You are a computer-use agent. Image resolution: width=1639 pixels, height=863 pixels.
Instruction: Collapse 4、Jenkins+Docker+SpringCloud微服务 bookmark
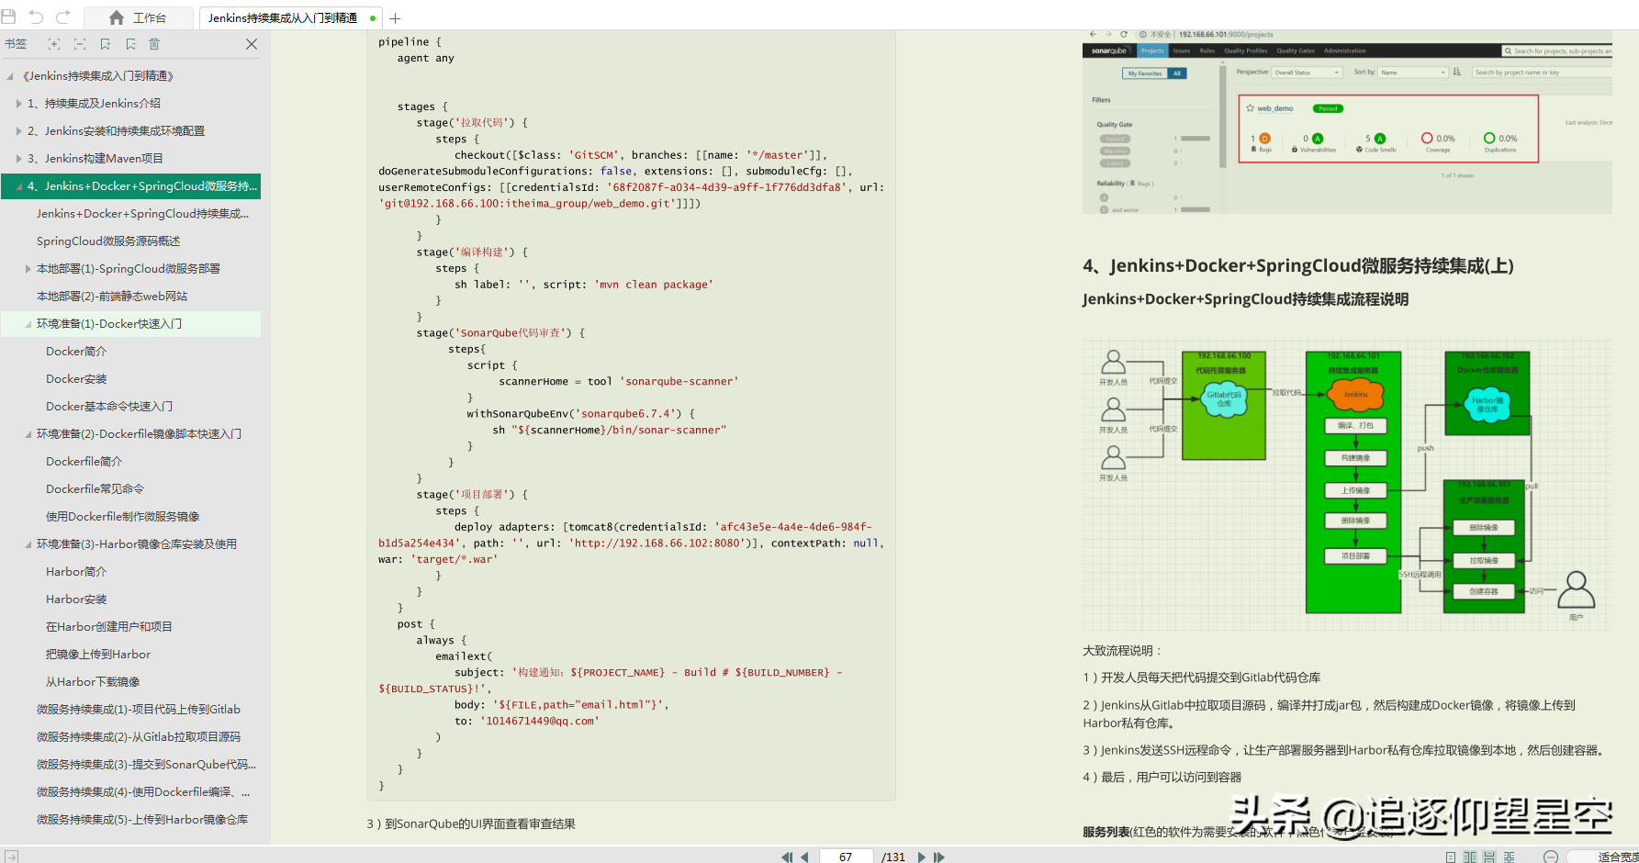coord(19,186)
